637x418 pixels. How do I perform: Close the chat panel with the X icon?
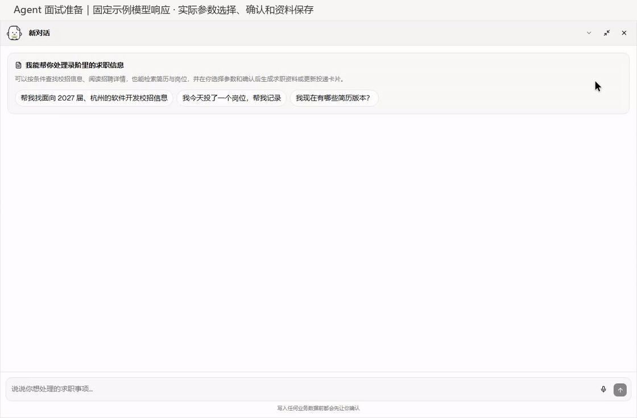tap(624, 33)
